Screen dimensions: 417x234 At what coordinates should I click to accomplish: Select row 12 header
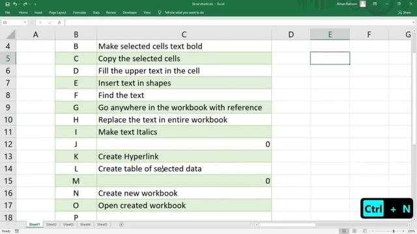(x=8, y=144)
